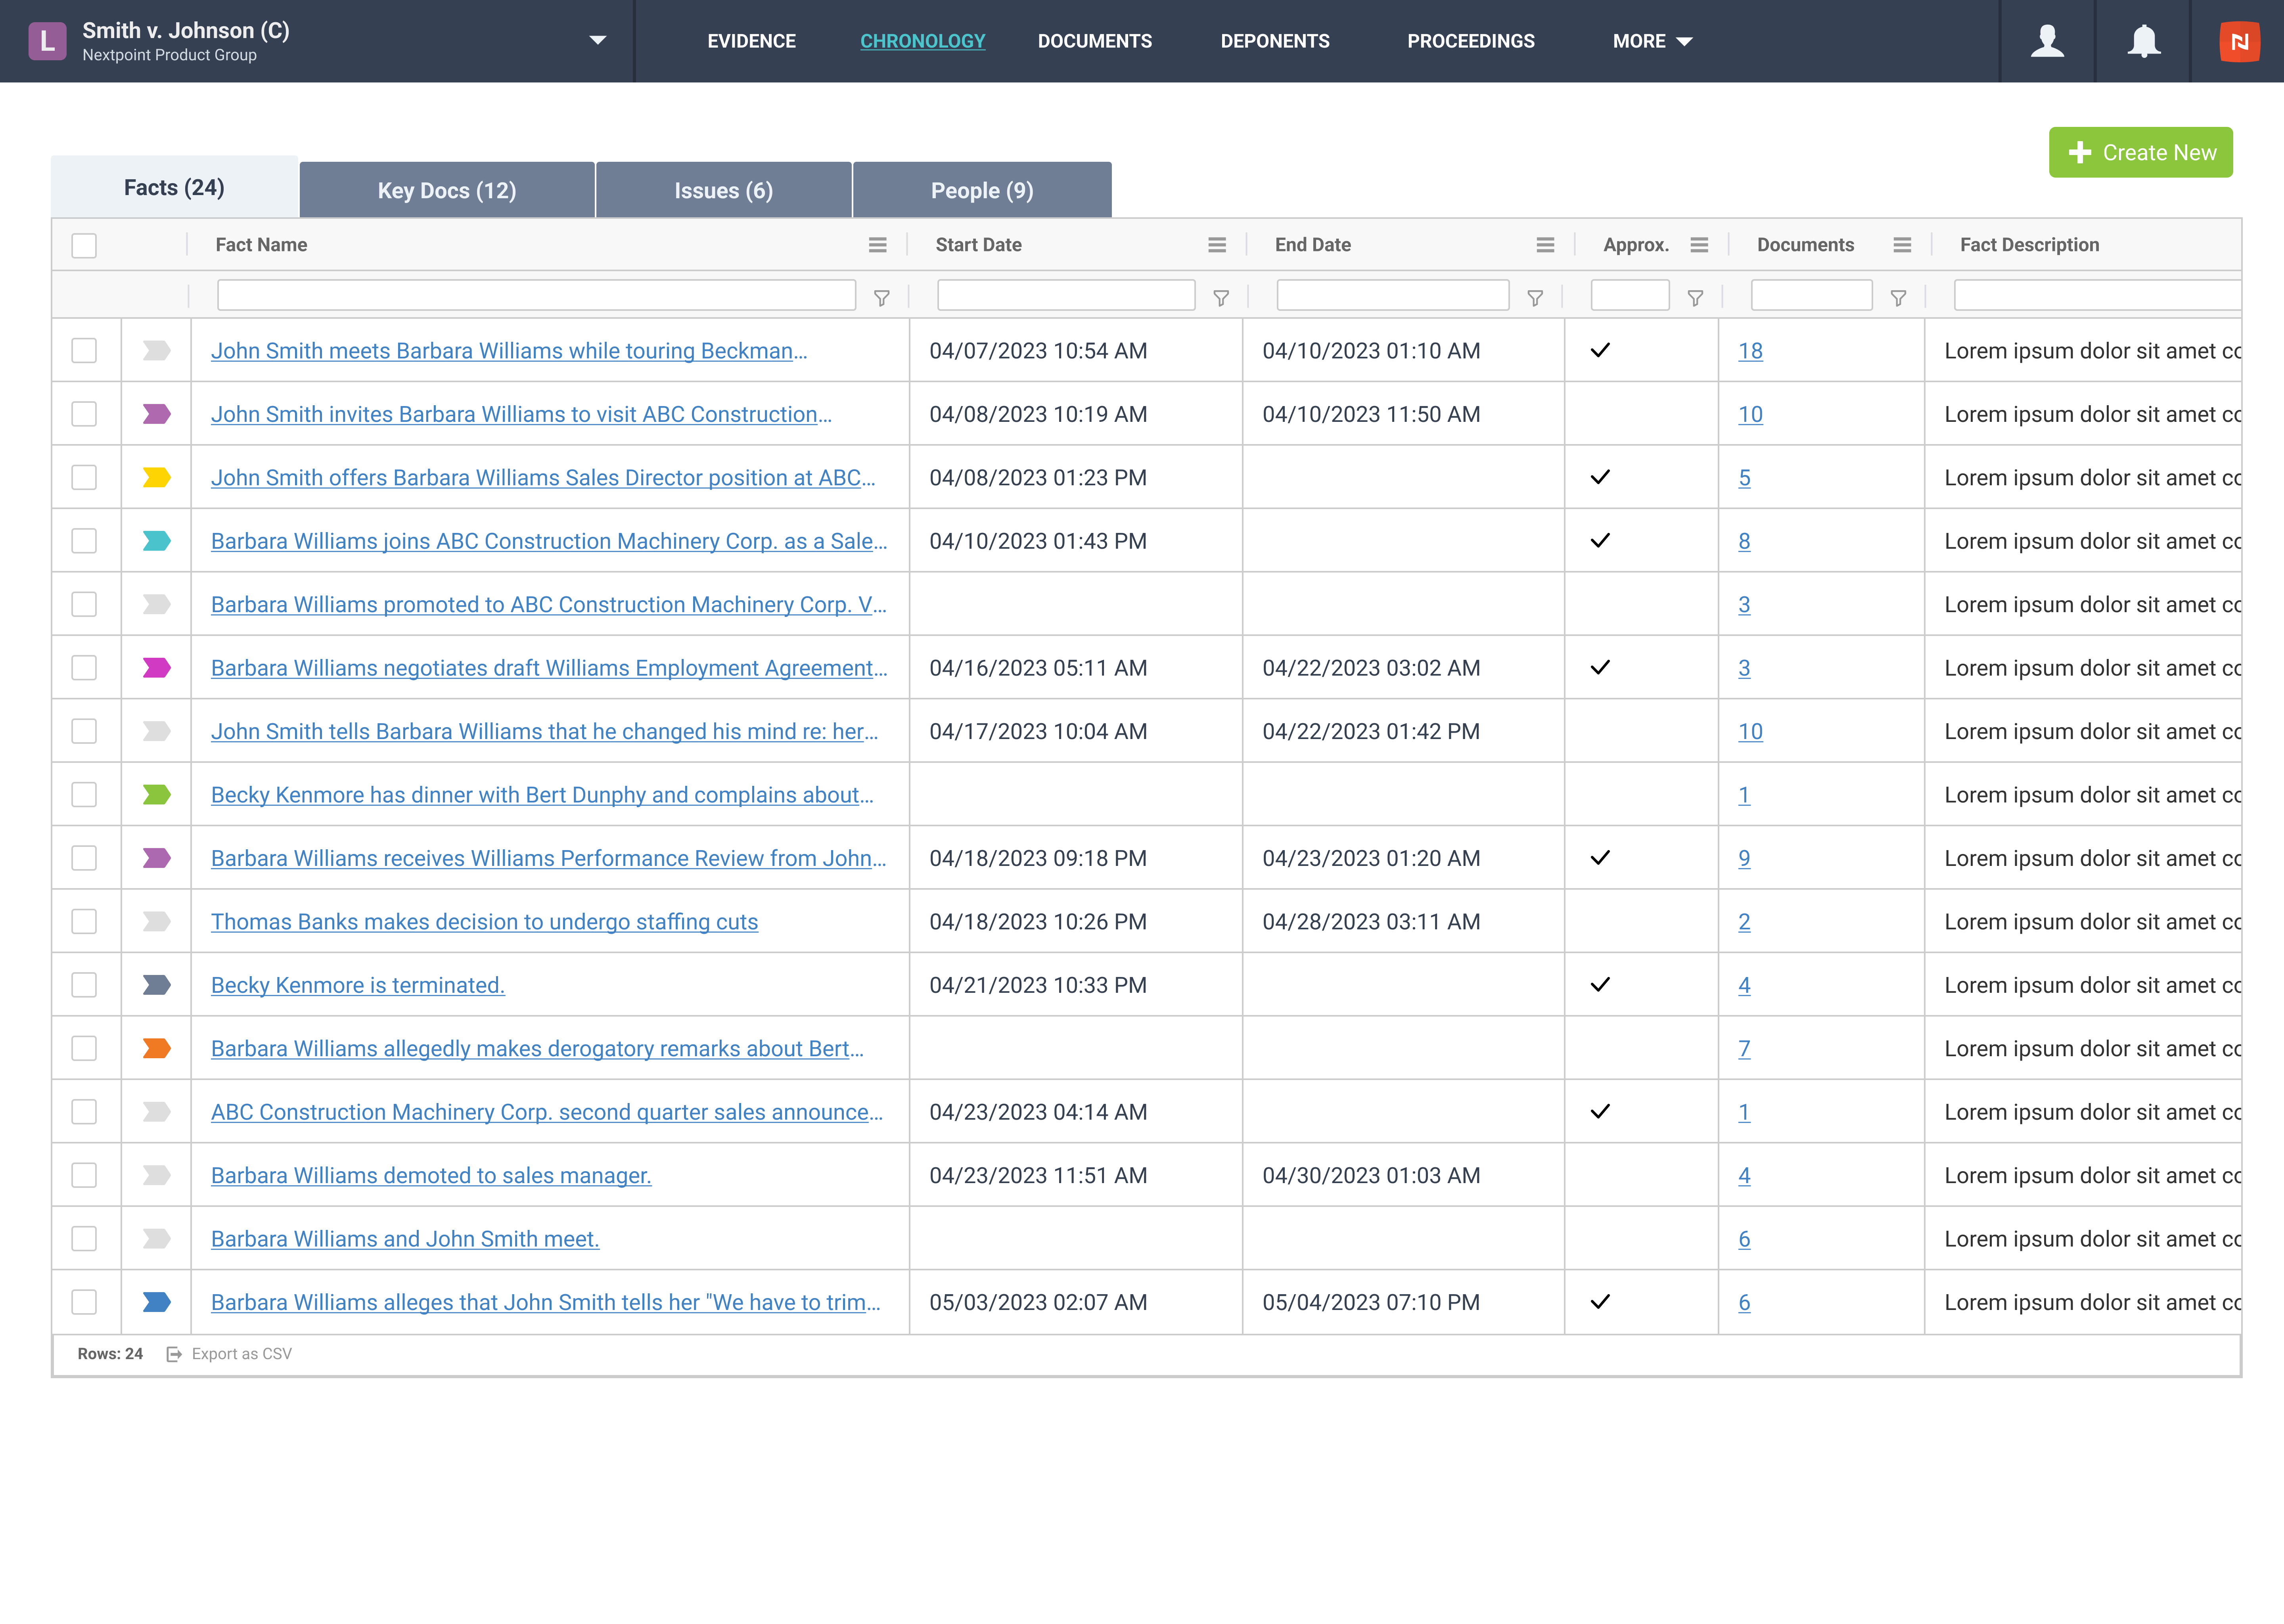Select the checkbox for Thomas Banks staffing cuts fact
The height and width of the screenshot is (1624, 2284).
click(84, 921)
